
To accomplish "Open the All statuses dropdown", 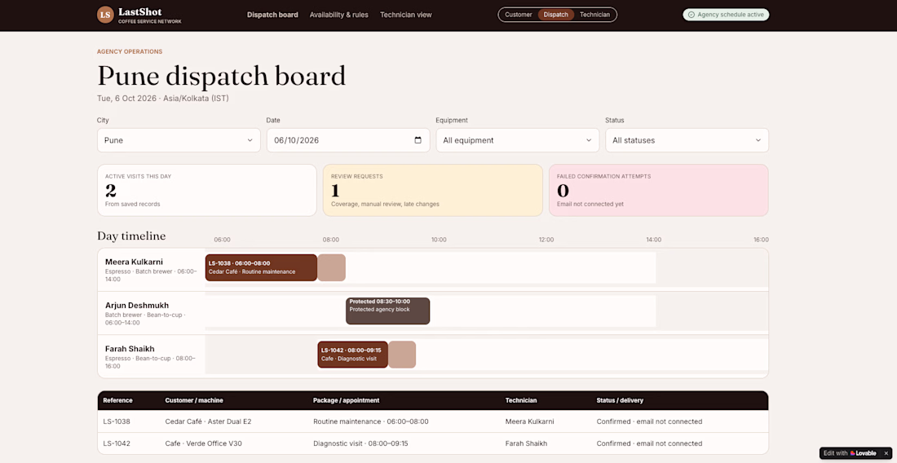I will [687, 140].
